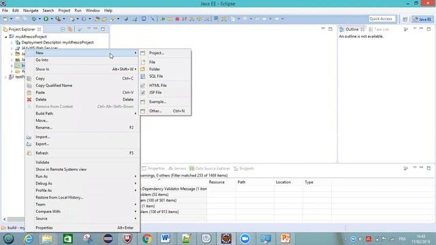Click the SQL File icon in the submenu
Screen dimensions: 436x245
[143, 76]
